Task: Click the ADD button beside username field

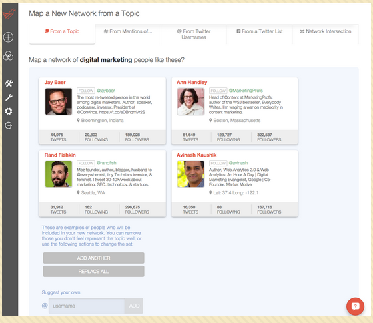Action: coord(134,306)
